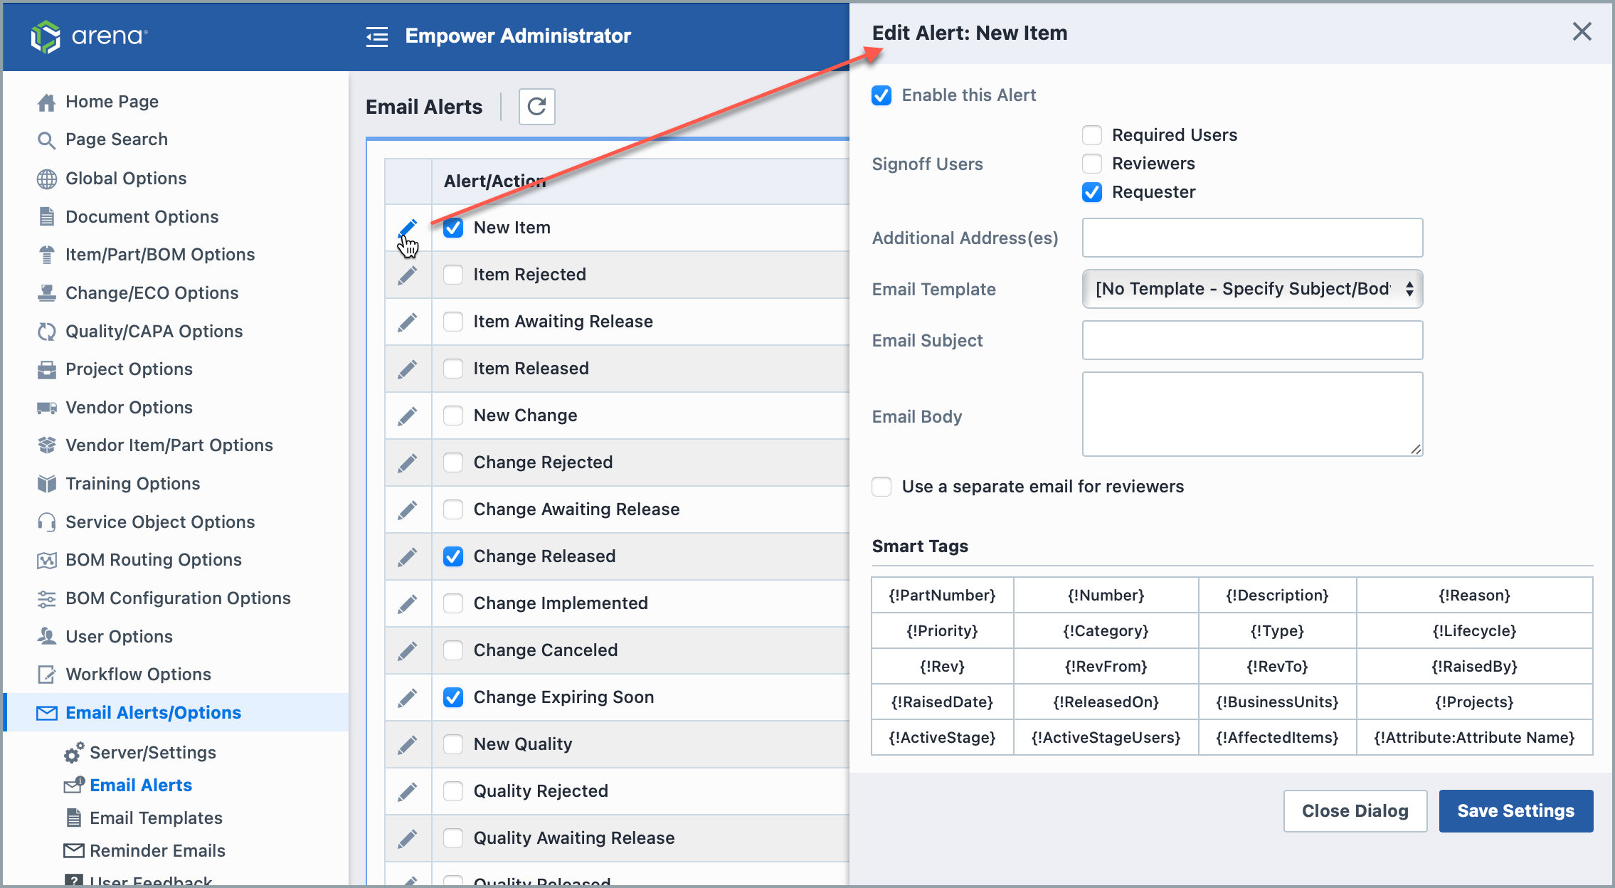The height and width of the screenshot is (888, 1615).
Task: Edit the Change Implemented alert pencil
Action: point(408,603)
